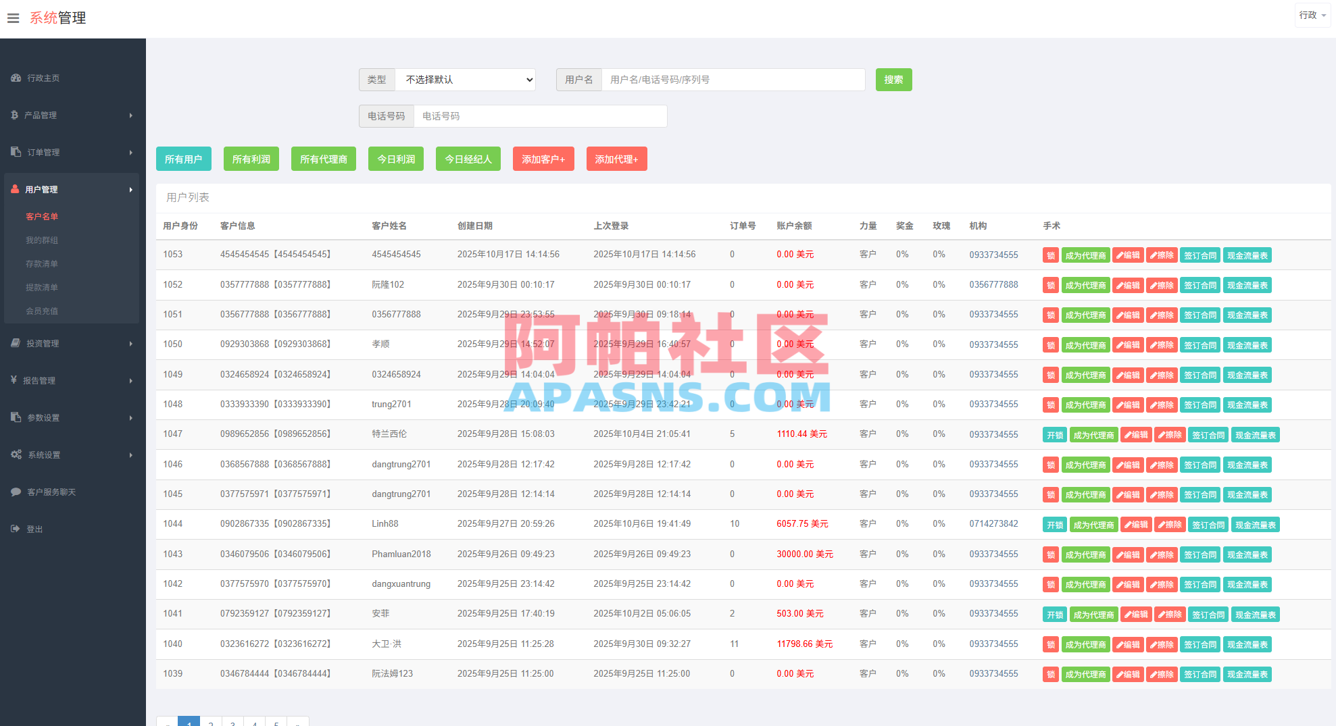Viewport: 1336px width, 726px height.
Task: Open 存款清单 under 用户管理
Action: tap(42, 263)
